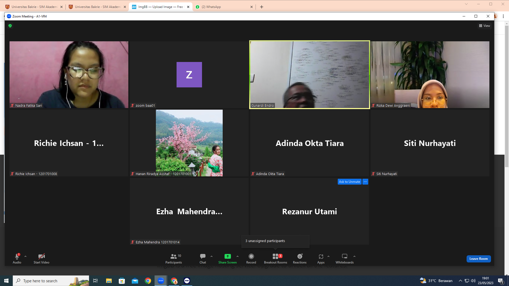Start Share Screen

(x=227, y=258)
